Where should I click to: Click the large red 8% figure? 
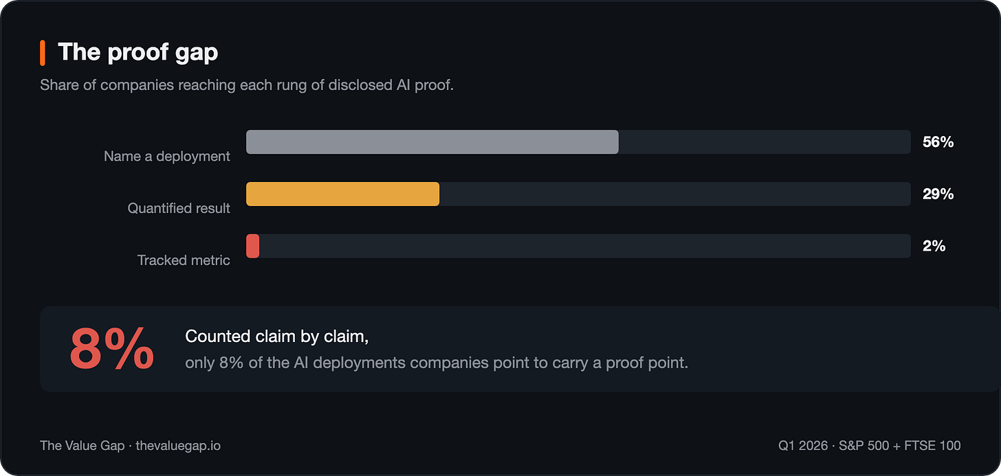(111, 350)
